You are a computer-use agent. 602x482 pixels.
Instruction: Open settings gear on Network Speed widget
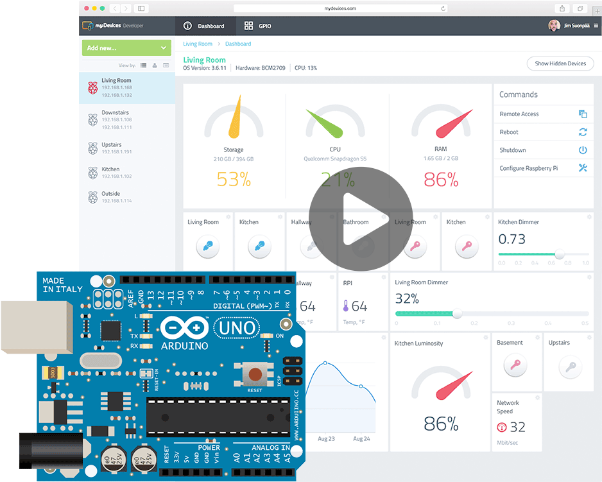pos(538,397)
